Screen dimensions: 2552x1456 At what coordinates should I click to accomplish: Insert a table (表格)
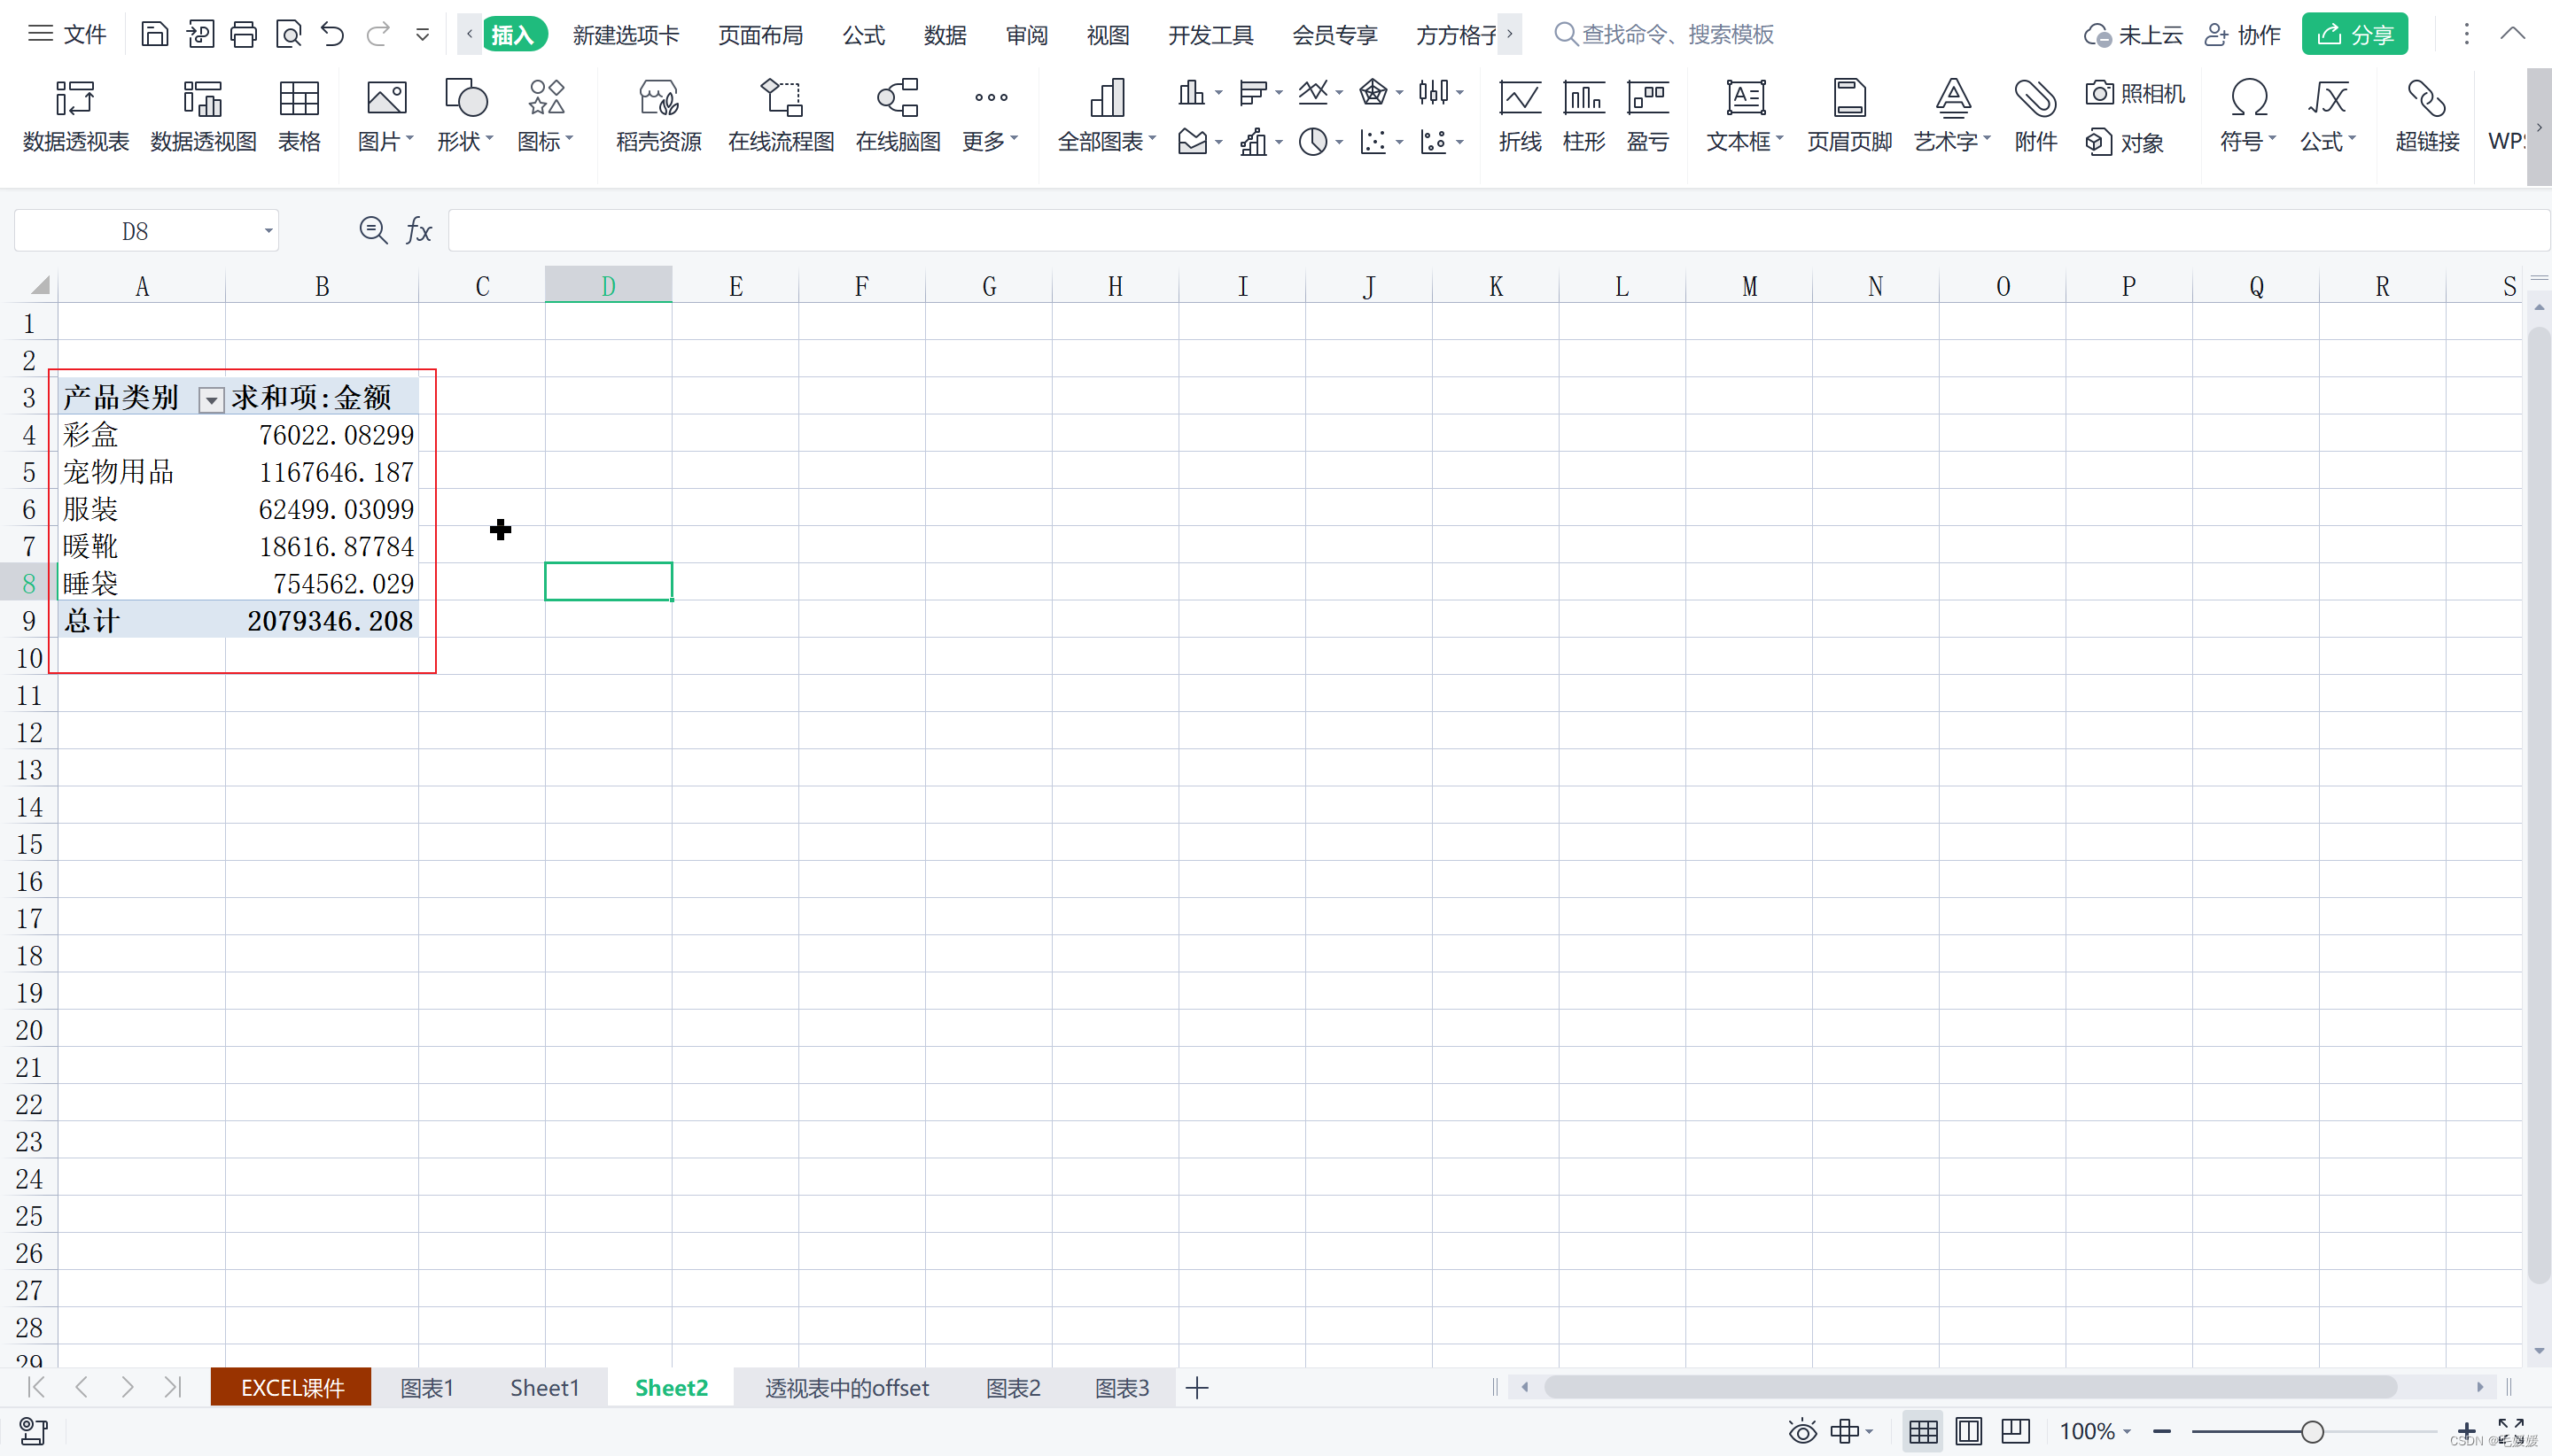[x=300, y=116]
